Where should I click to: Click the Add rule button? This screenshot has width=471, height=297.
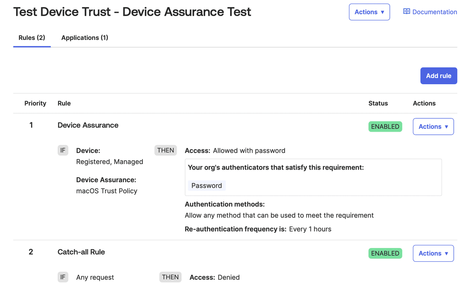[438, 76]
